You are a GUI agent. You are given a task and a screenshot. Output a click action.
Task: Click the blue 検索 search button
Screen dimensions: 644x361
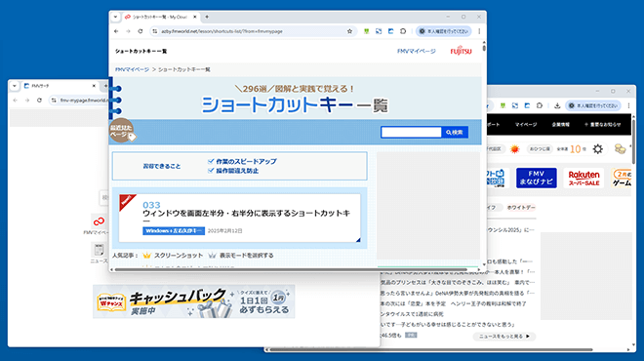click(455, 133)
